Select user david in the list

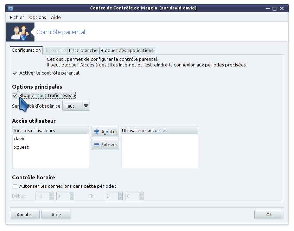click(x=51, y=139)
